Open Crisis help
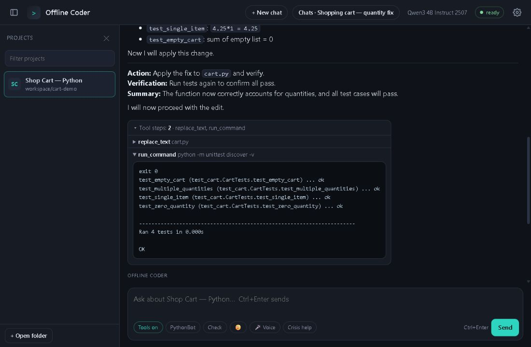Viewport: 531px width, 347px height. 299,327
